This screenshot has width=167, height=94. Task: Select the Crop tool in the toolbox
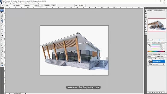pos(2,21)
